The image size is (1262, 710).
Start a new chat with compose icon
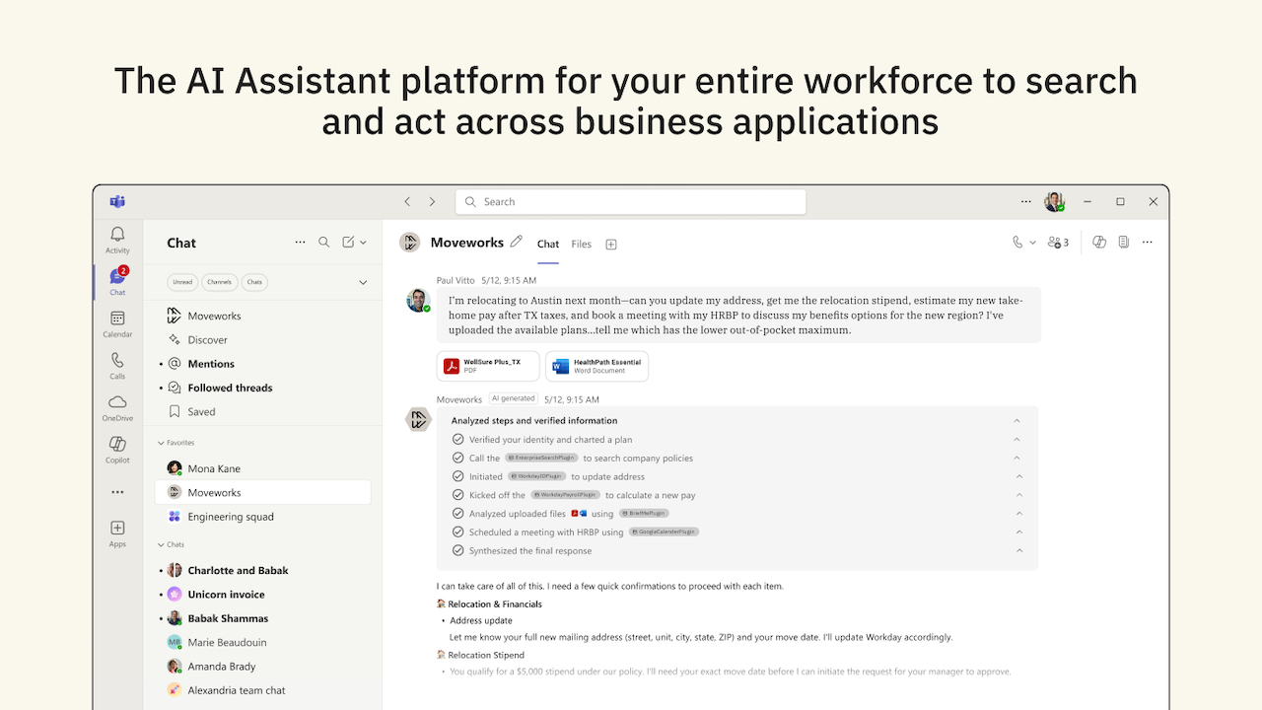[x=348, y=243]
